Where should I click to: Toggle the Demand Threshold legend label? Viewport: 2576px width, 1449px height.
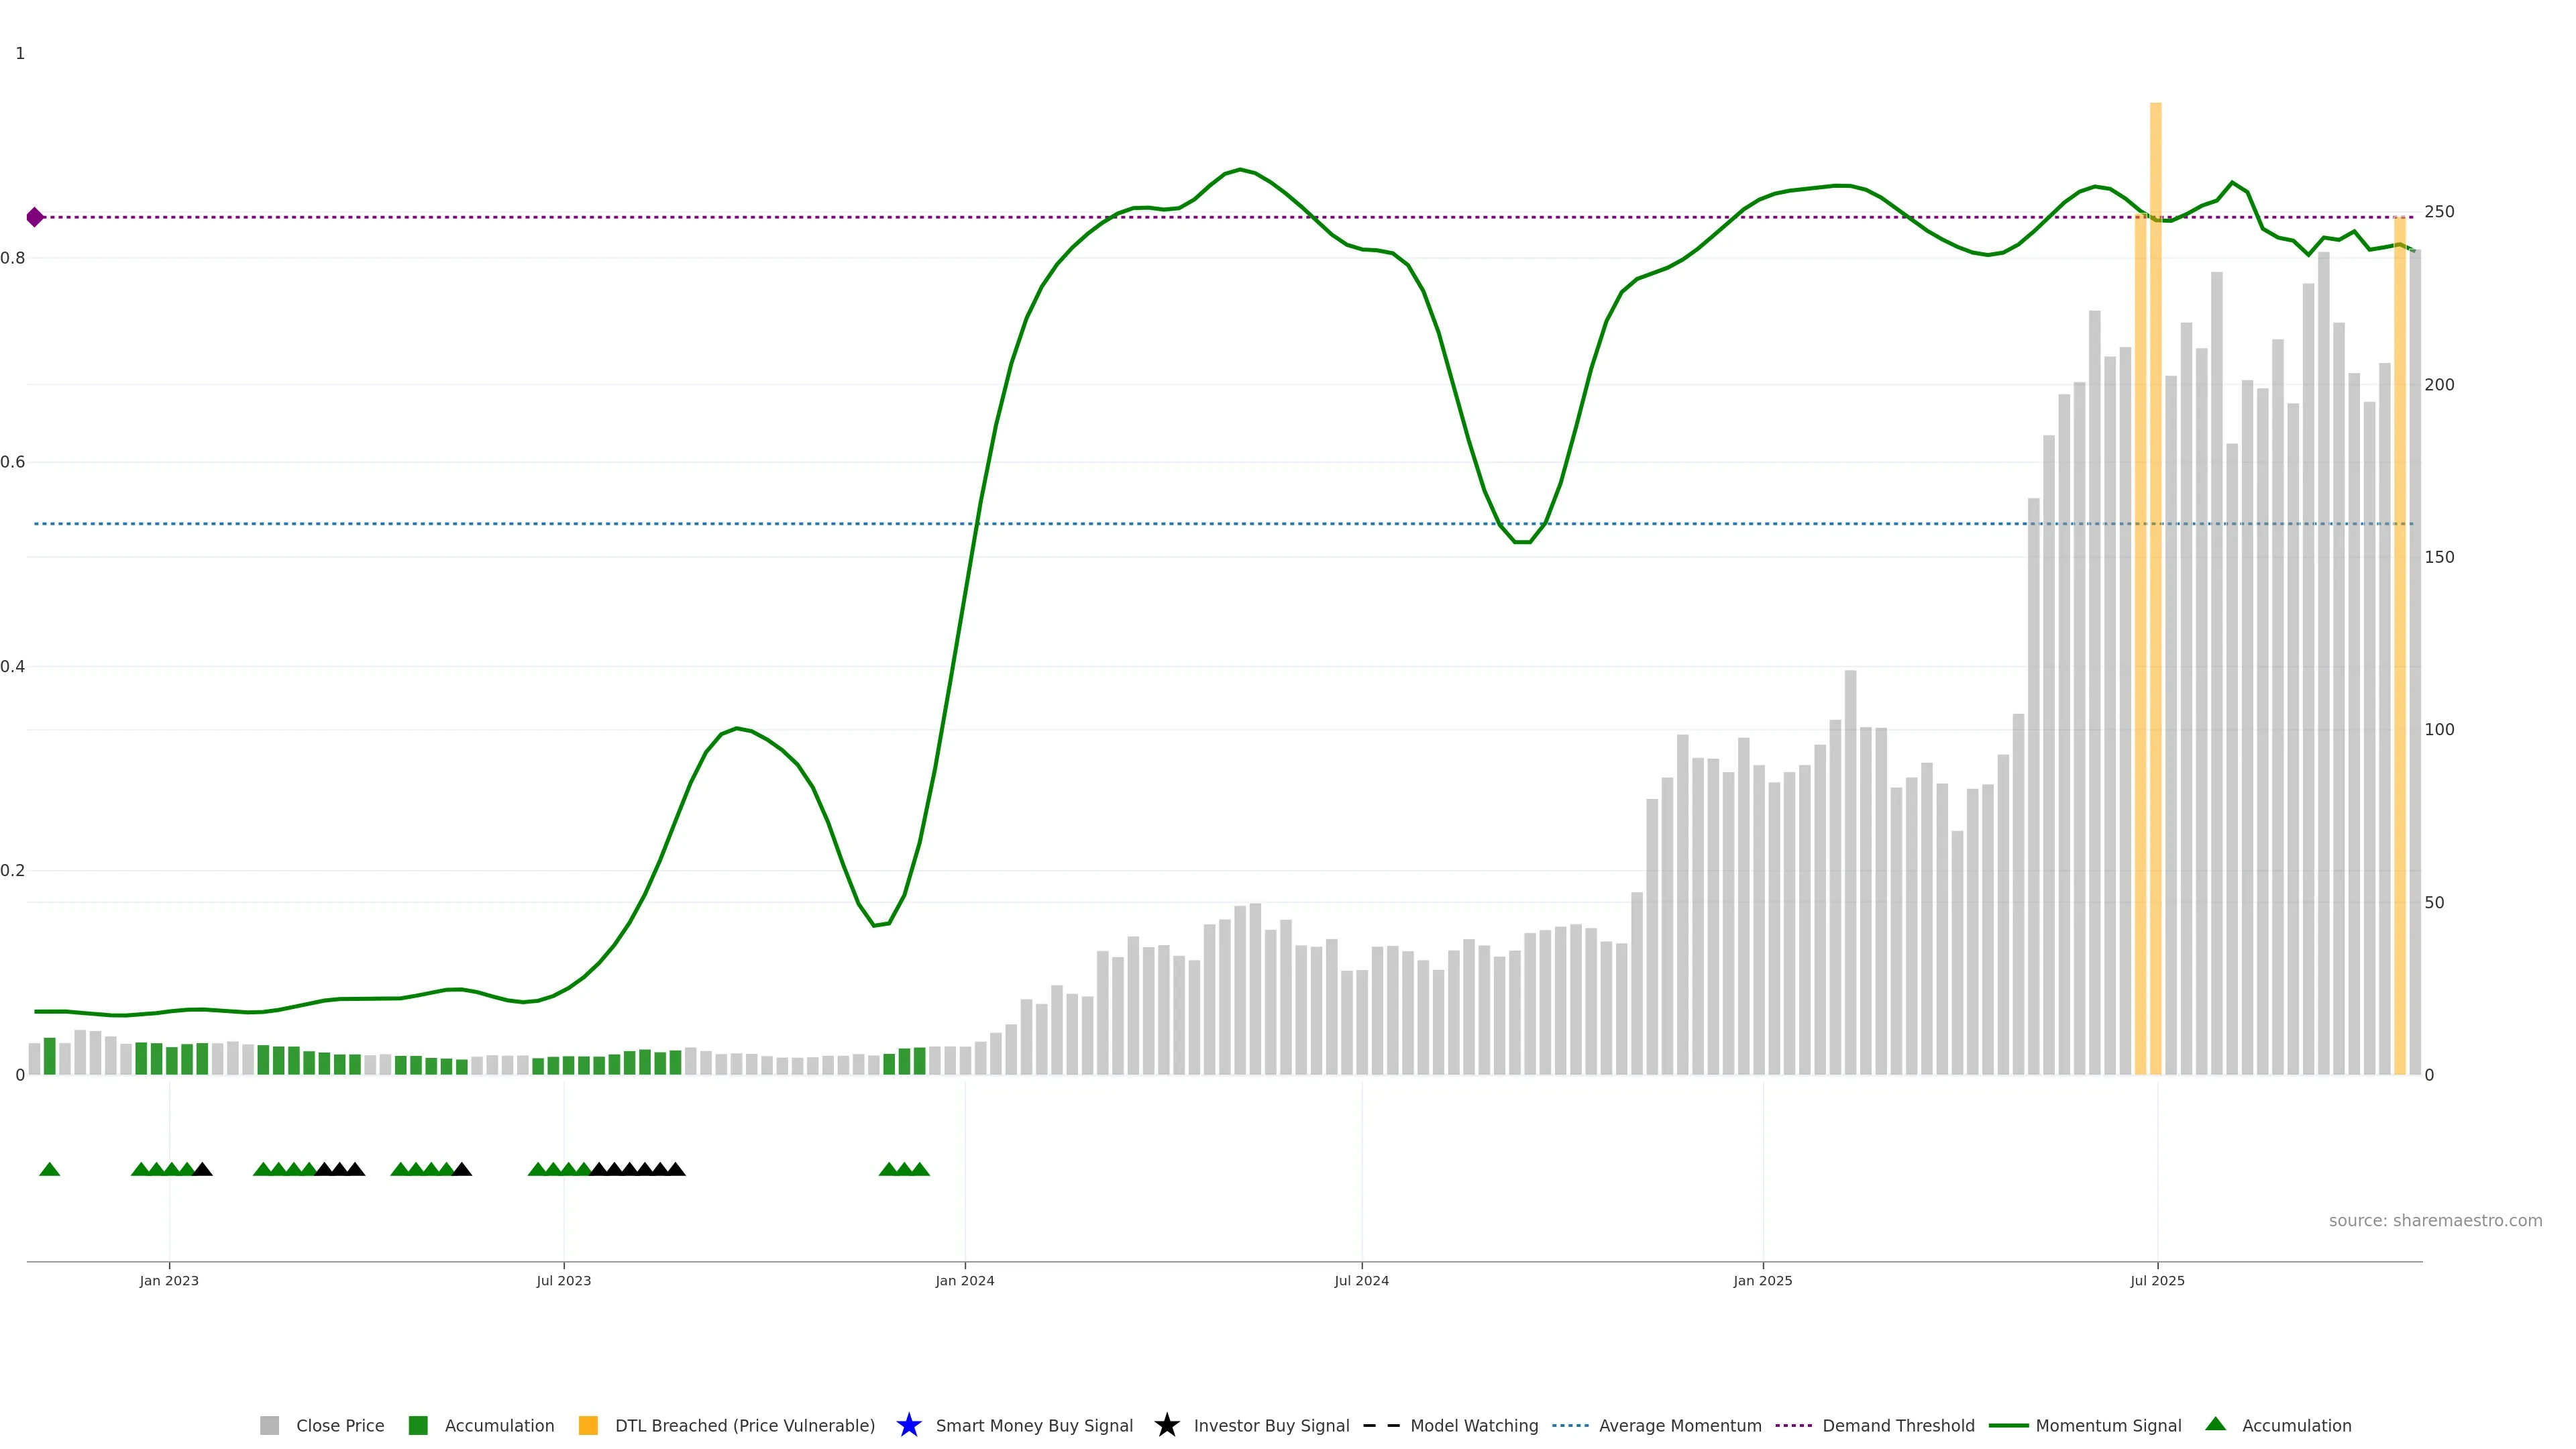click(1898, 1425)
